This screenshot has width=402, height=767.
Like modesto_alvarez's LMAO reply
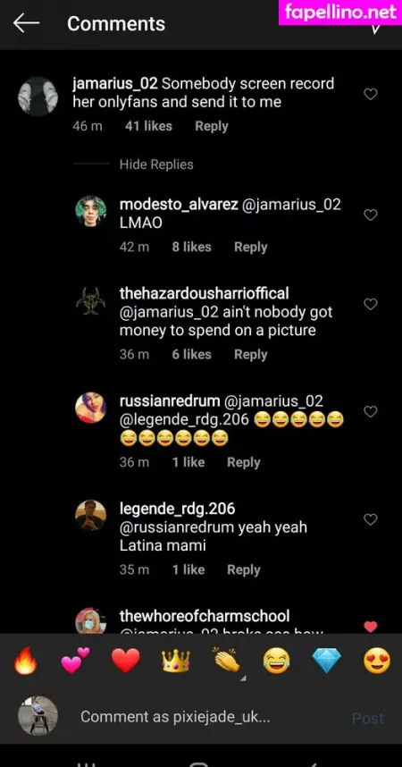[371, 215]
